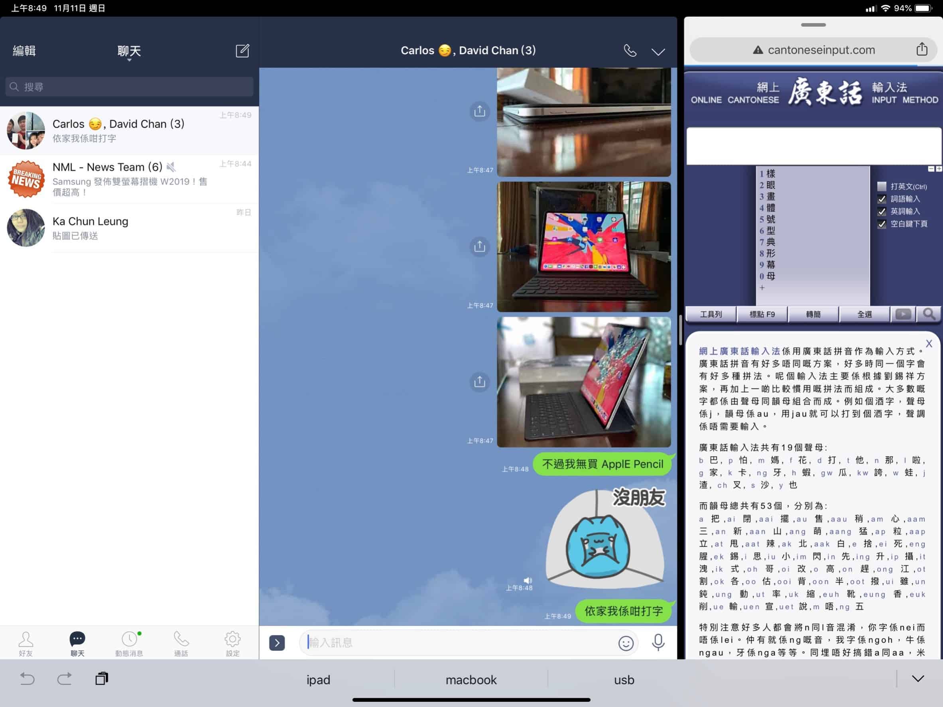This screenshot has width=943, height=707.
Task: Select candidate 1 樣
Action: pos(767,173)
